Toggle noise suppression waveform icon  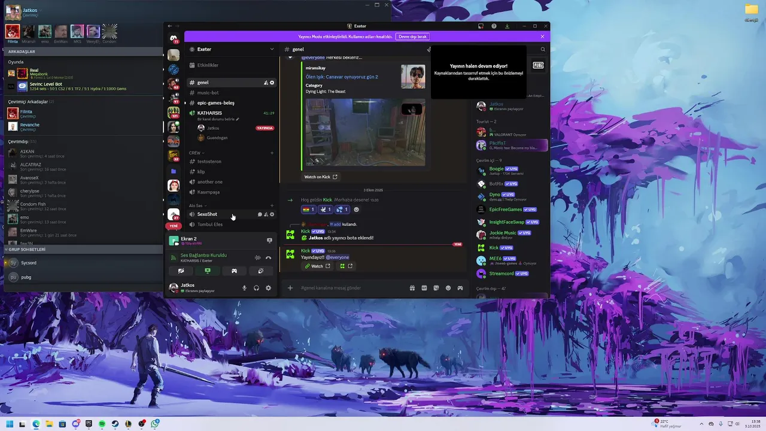(257, 258)
